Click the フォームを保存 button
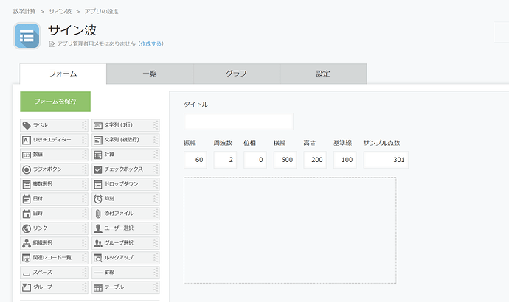This screenshot has height=302, width=509. (x=55, y=102)
